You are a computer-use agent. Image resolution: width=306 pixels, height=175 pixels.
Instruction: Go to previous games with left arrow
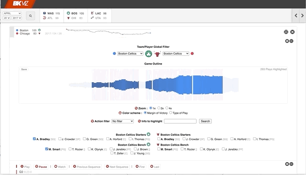click(x=296, y=16)
